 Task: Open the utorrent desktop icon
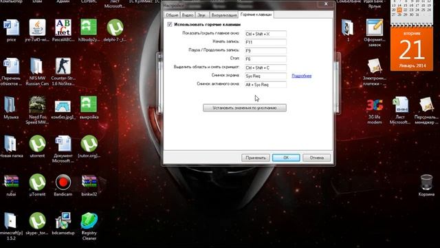coord(37,143)
